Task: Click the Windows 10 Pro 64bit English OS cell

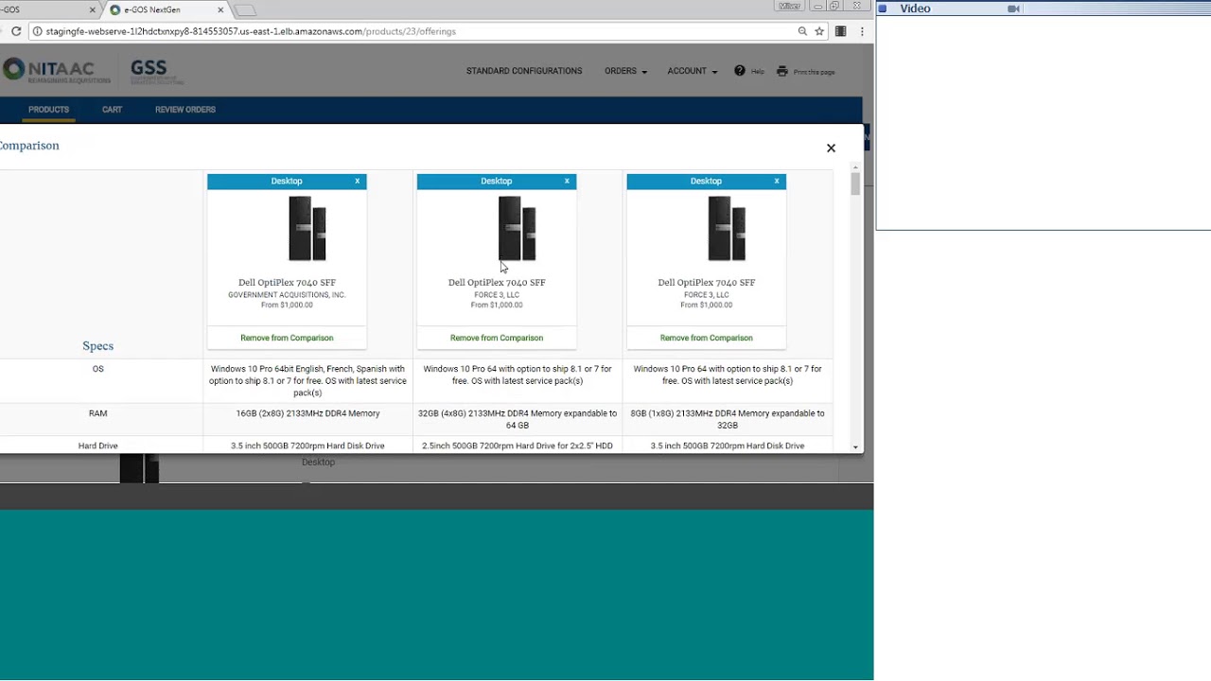Action: click(x=307, y=380)
